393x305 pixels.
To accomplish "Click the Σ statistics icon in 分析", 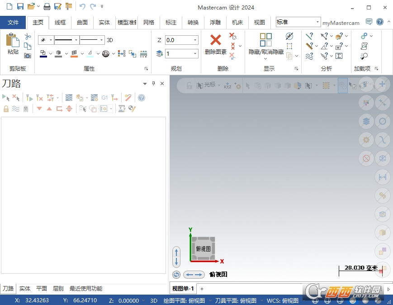I will pos(339,56).
